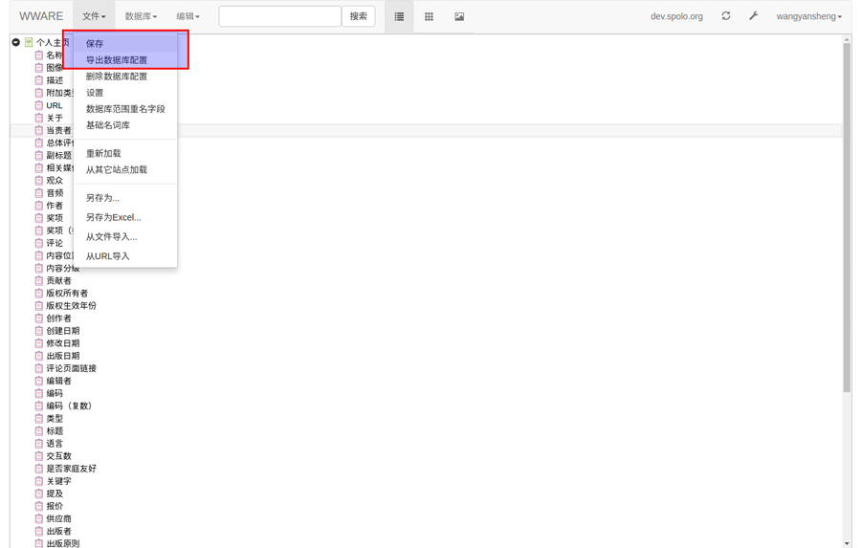Click the clipboard icon beside 图像
The image size is (861, 548).
(x=39, y=68)
